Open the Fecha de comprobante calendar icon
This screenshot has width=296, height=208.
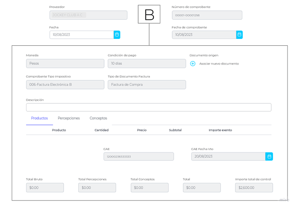pos(239,35)
